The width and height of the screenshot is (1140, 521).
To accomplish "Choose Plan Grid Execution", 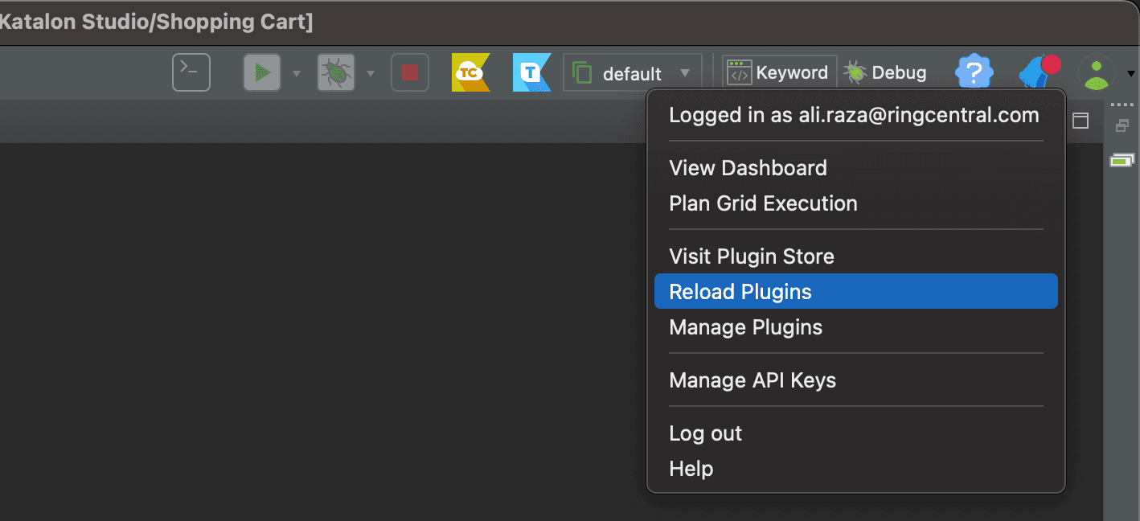I will coord(856,203).
